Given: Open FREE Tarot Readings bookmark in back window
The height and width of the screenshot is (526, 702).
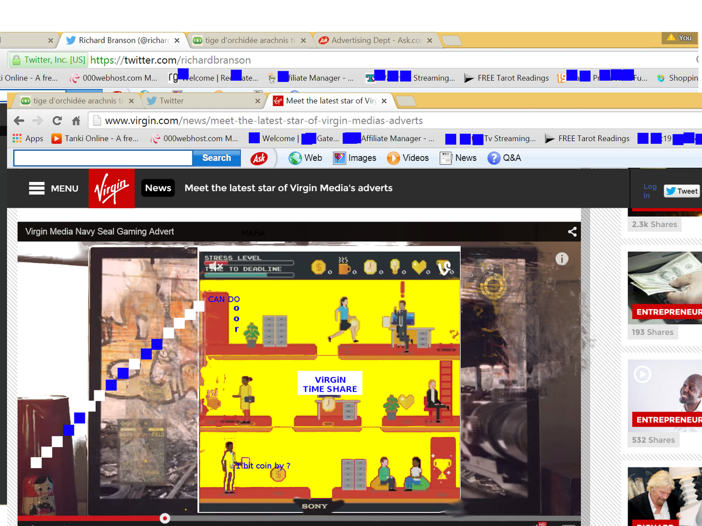Looking at the screenshot, I should (x=506, y=78).
